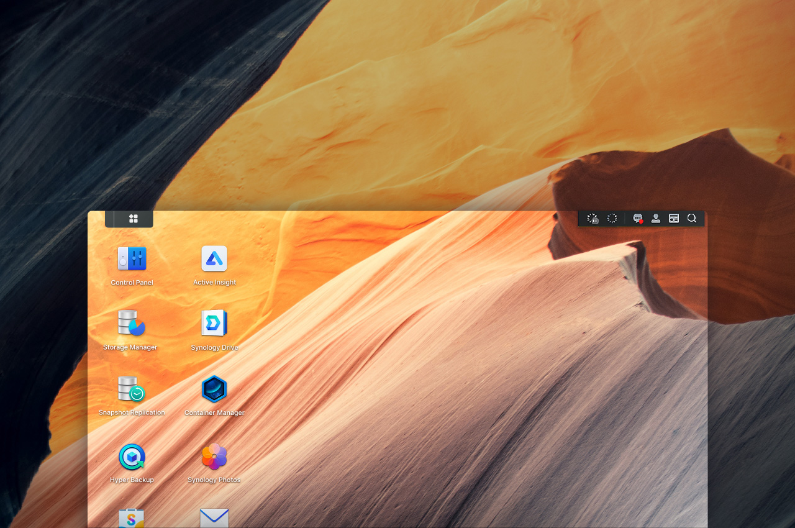Click the loading spinner icon without pause badge
This screenshot has height=528, width=795.
tap(612, 219)
